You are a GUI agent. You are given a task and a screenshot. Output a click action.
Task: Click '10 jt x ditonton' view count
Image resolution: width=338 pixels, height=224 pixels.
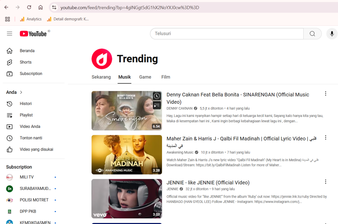pos(212,152)
